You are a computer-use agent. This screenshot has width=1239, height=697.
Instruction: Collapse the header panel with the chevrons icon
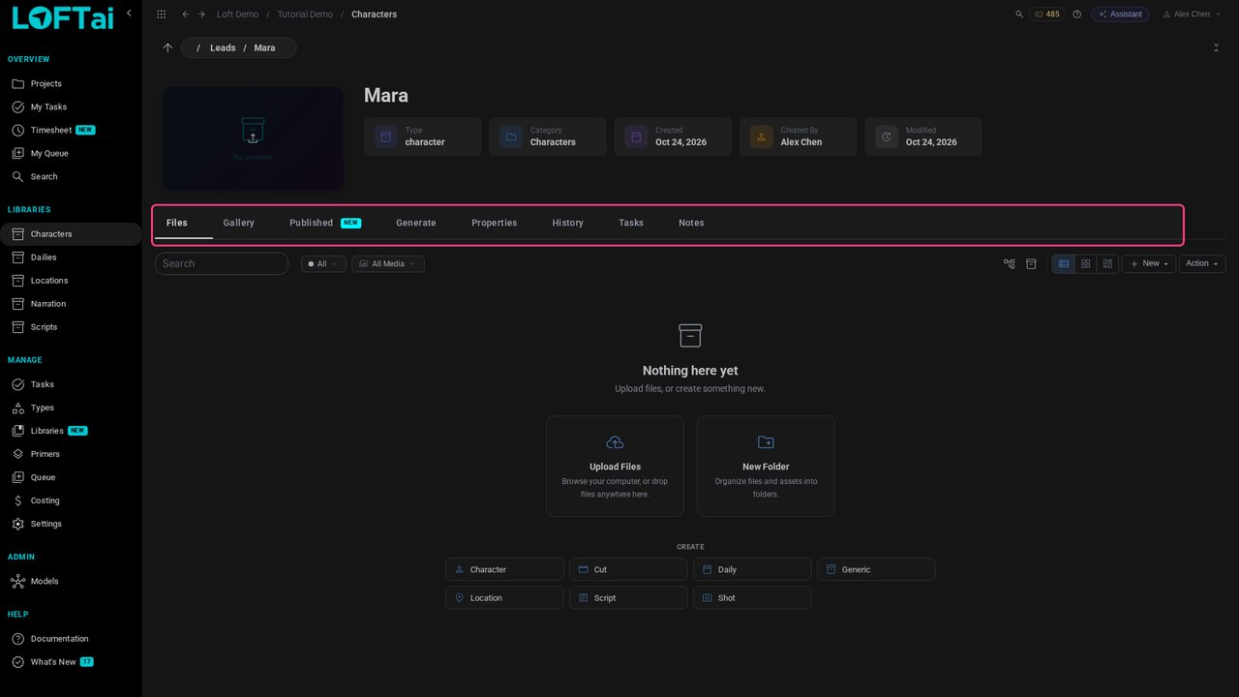(1216, 47)
